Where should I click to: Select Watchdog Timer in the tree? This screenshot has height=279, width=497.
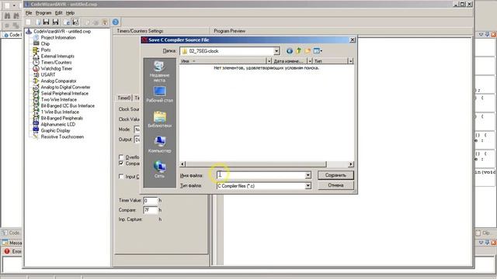pyautogui.click(x=57, y=68)
